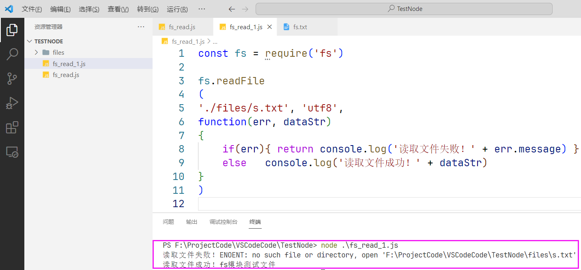Select the Search icon in the activity bar
581x270 pixels.
click(12, 54)
